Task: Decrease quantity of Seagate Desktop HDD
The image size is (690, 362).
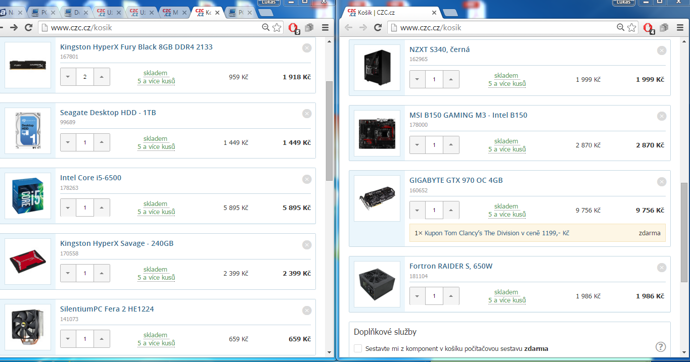Action: click(68, 142)
